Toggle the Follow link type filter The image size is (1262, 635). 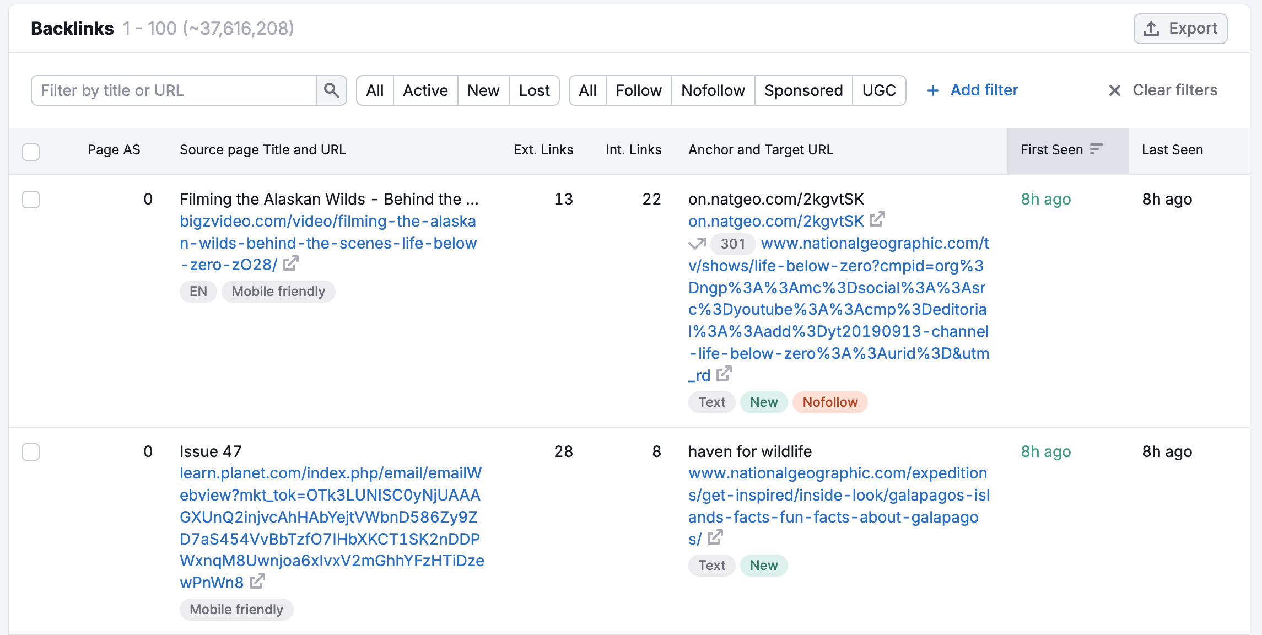point(639,90)
